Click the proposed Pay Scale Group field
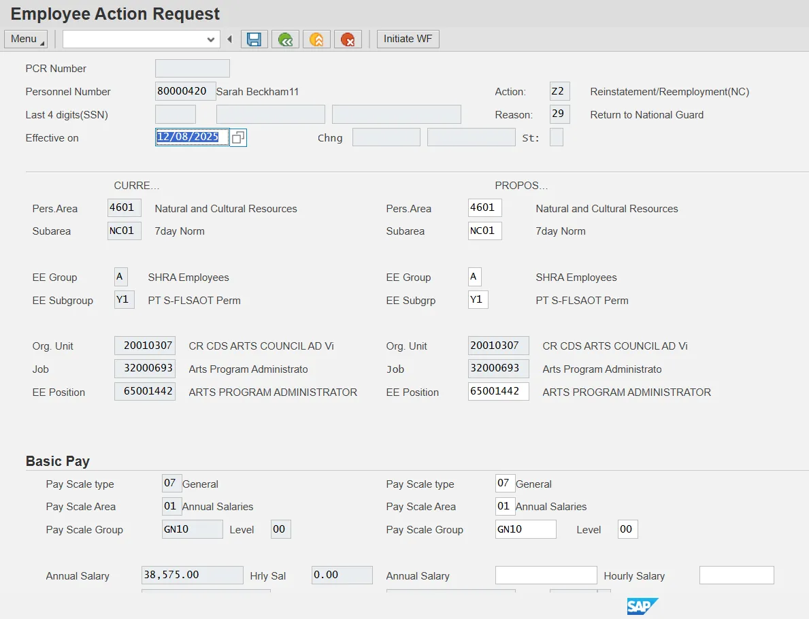Viewport: 809px width, 619px height. pyautogui.click(x=525, y=529)
